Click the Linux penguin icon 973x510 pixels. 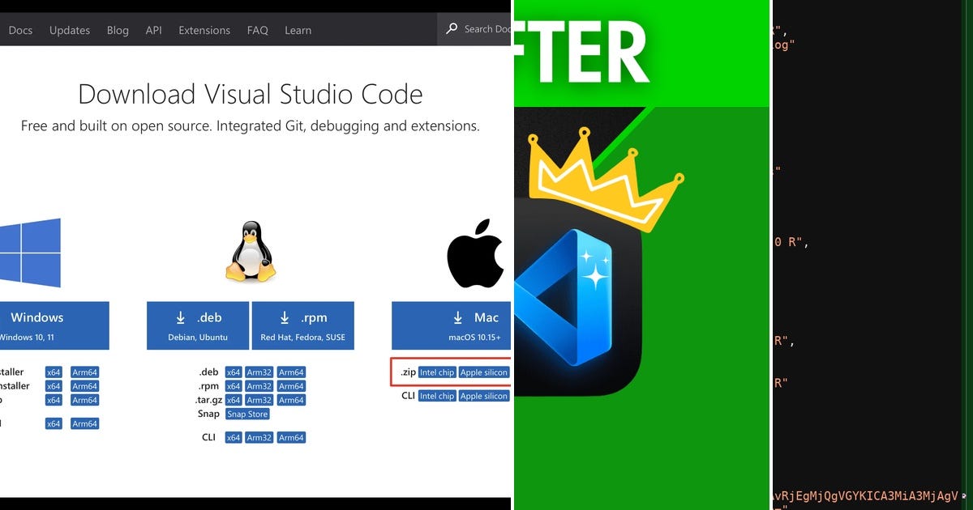click(x=250, y=253)
